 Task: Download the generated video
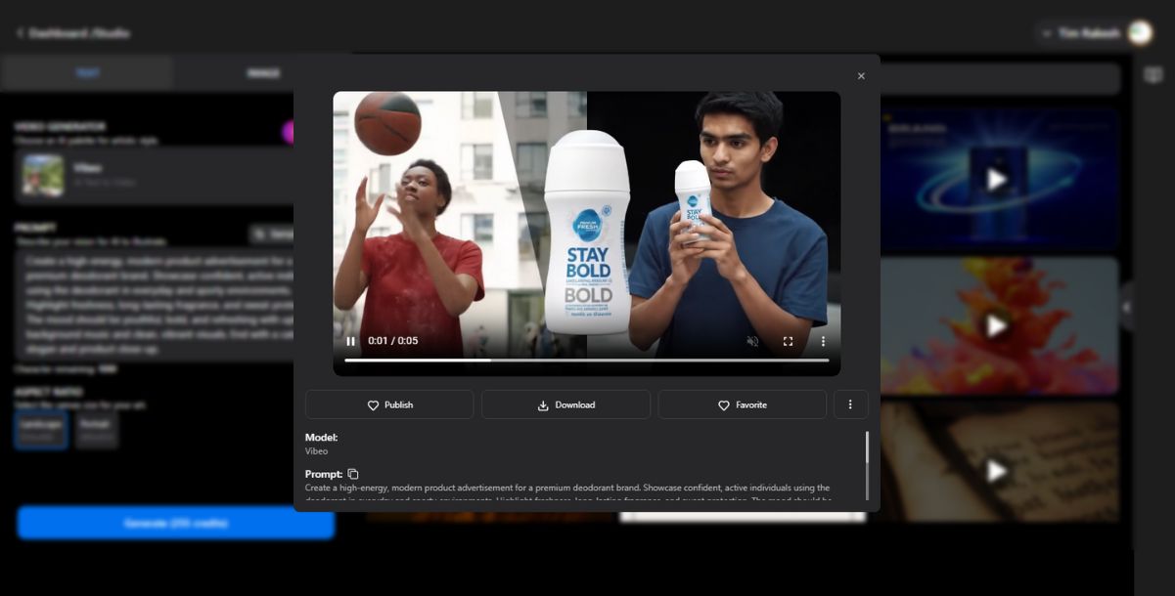(x=565, y=404)
